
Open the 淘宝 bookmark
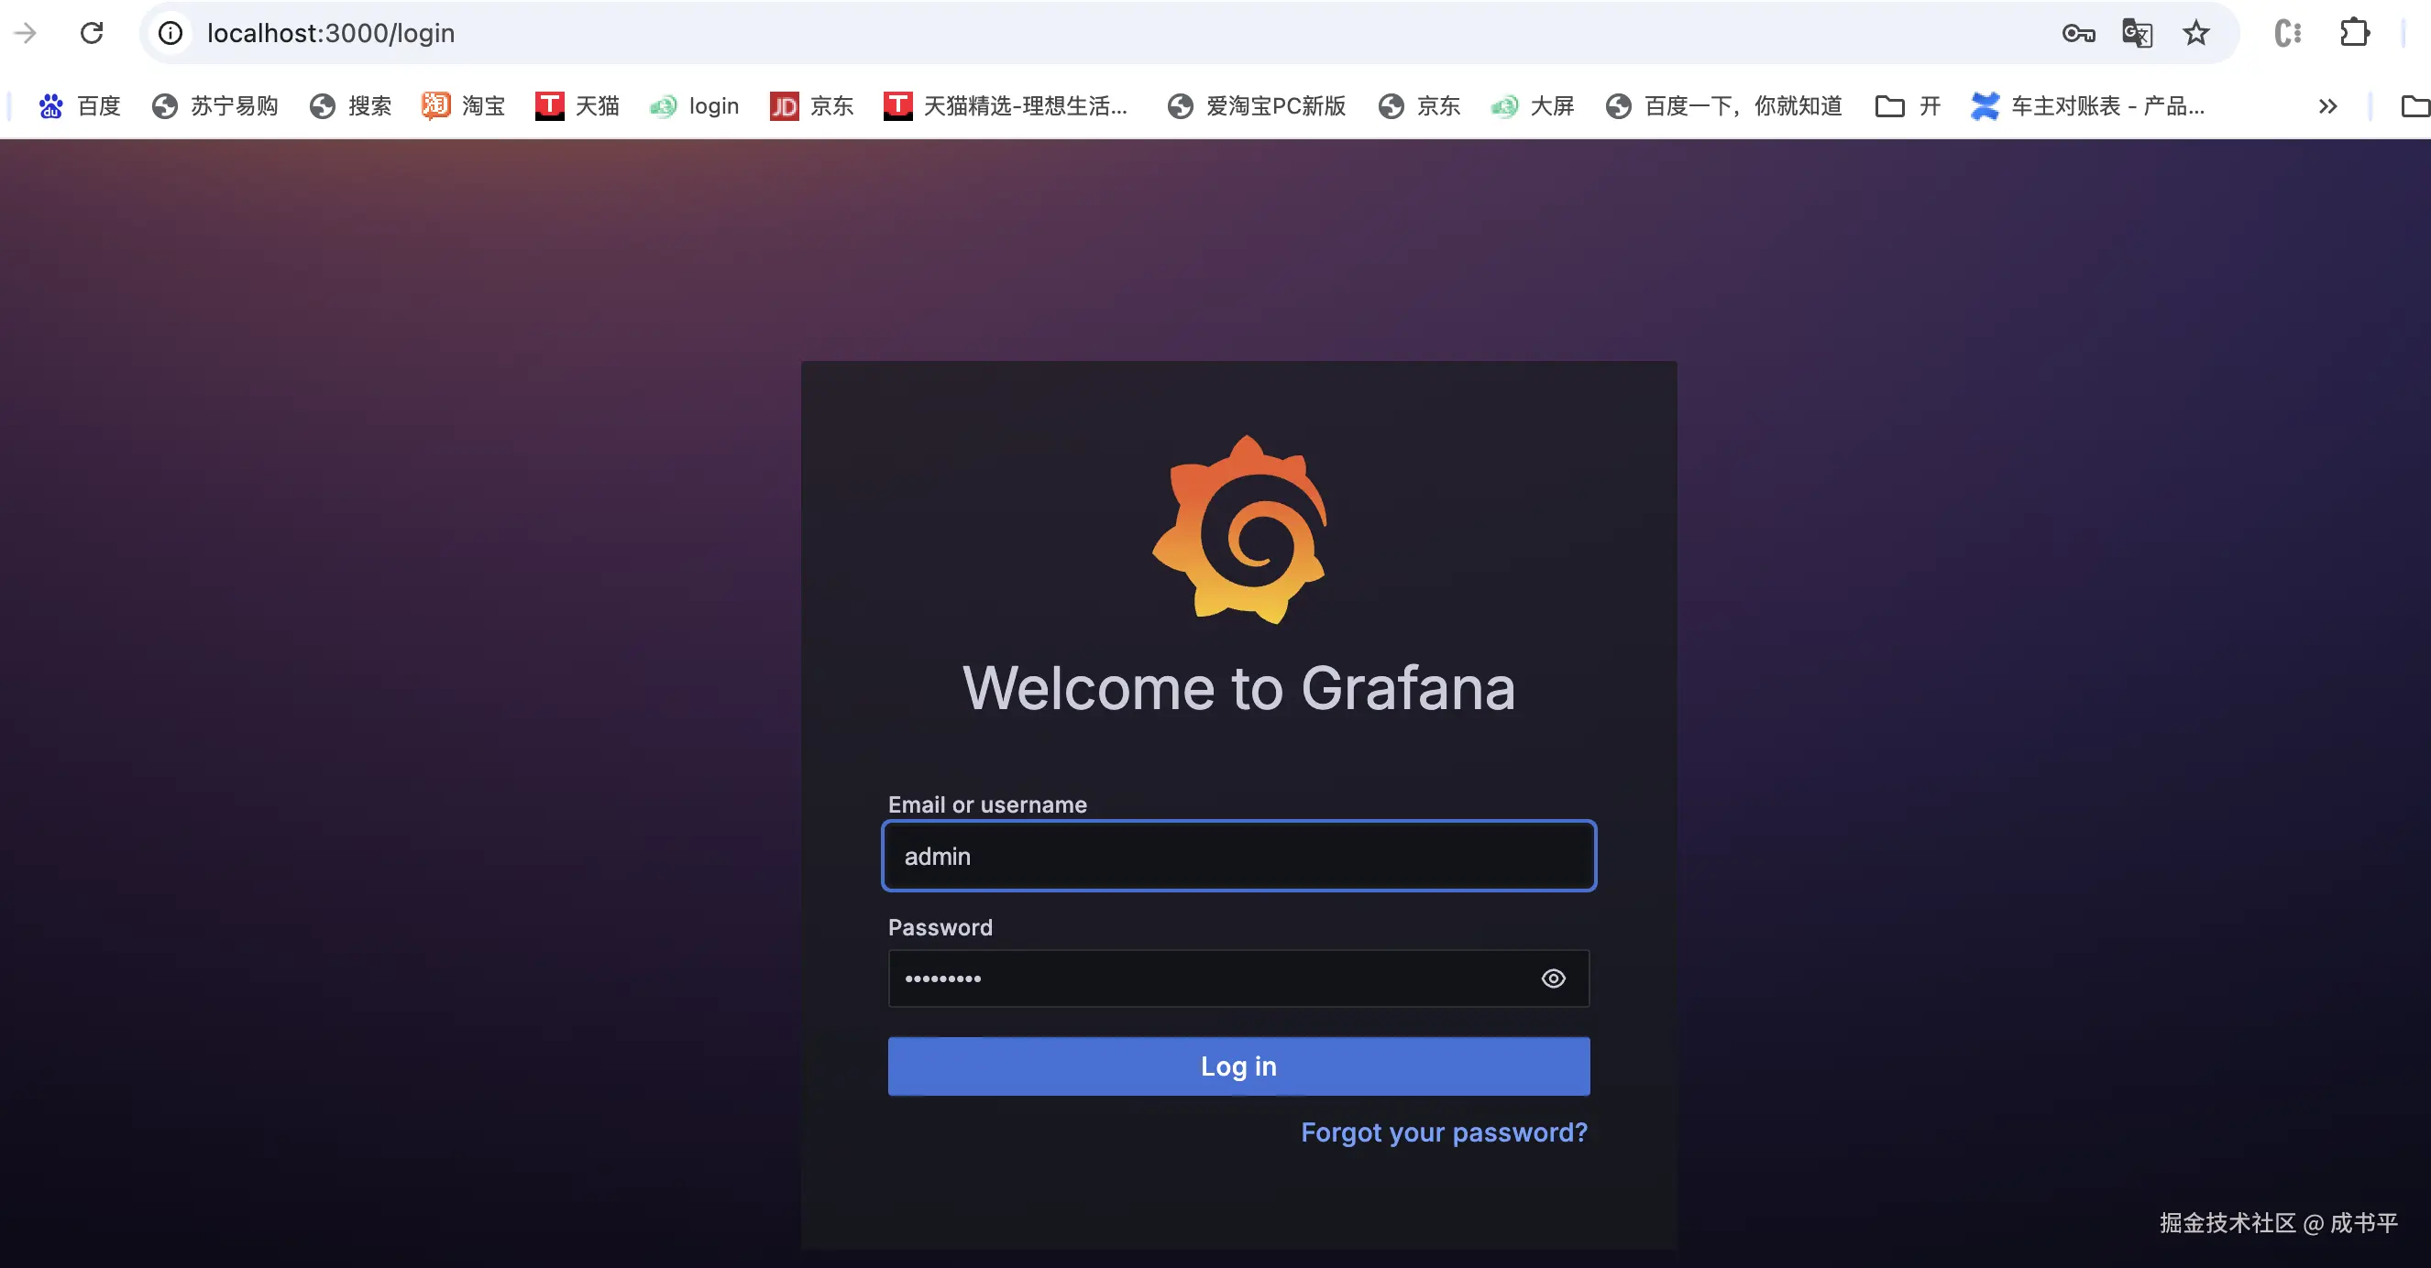point(465,105)
